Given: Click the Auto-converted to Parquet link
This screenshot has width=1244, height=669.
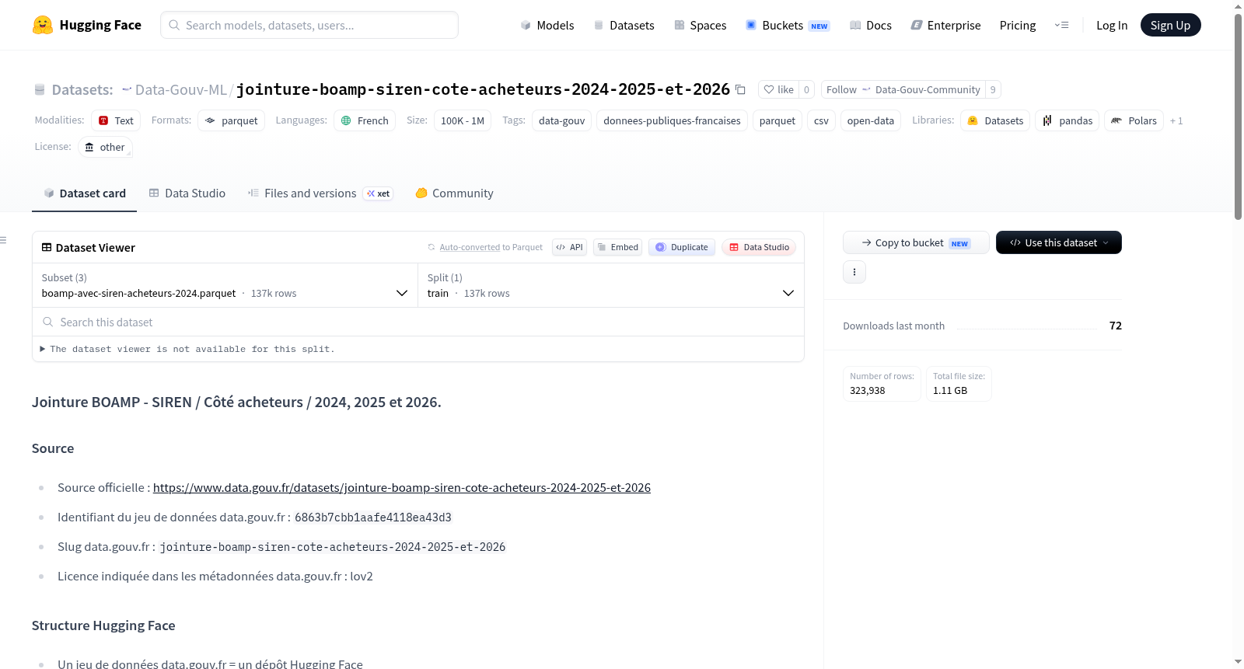Looking at the screenshot, I should 470,247.
